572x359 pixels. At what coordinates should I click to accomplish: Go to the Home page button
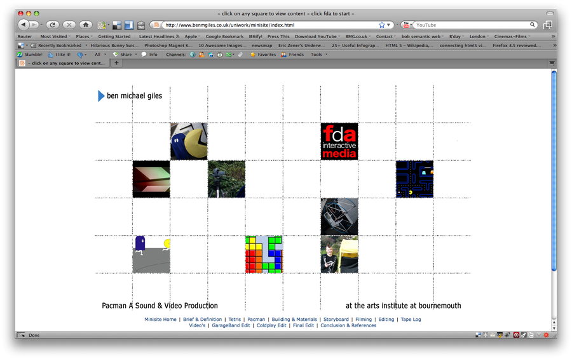[86, 25]
